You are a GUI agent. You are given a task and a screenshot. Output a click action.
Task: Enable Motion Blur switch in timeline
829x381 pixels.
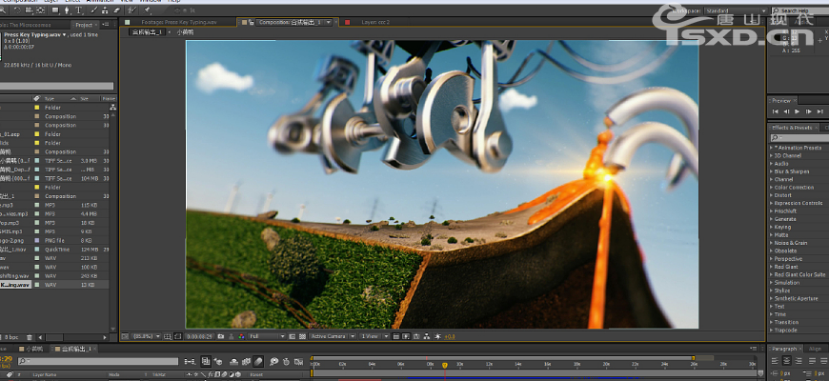coord(259,361)
